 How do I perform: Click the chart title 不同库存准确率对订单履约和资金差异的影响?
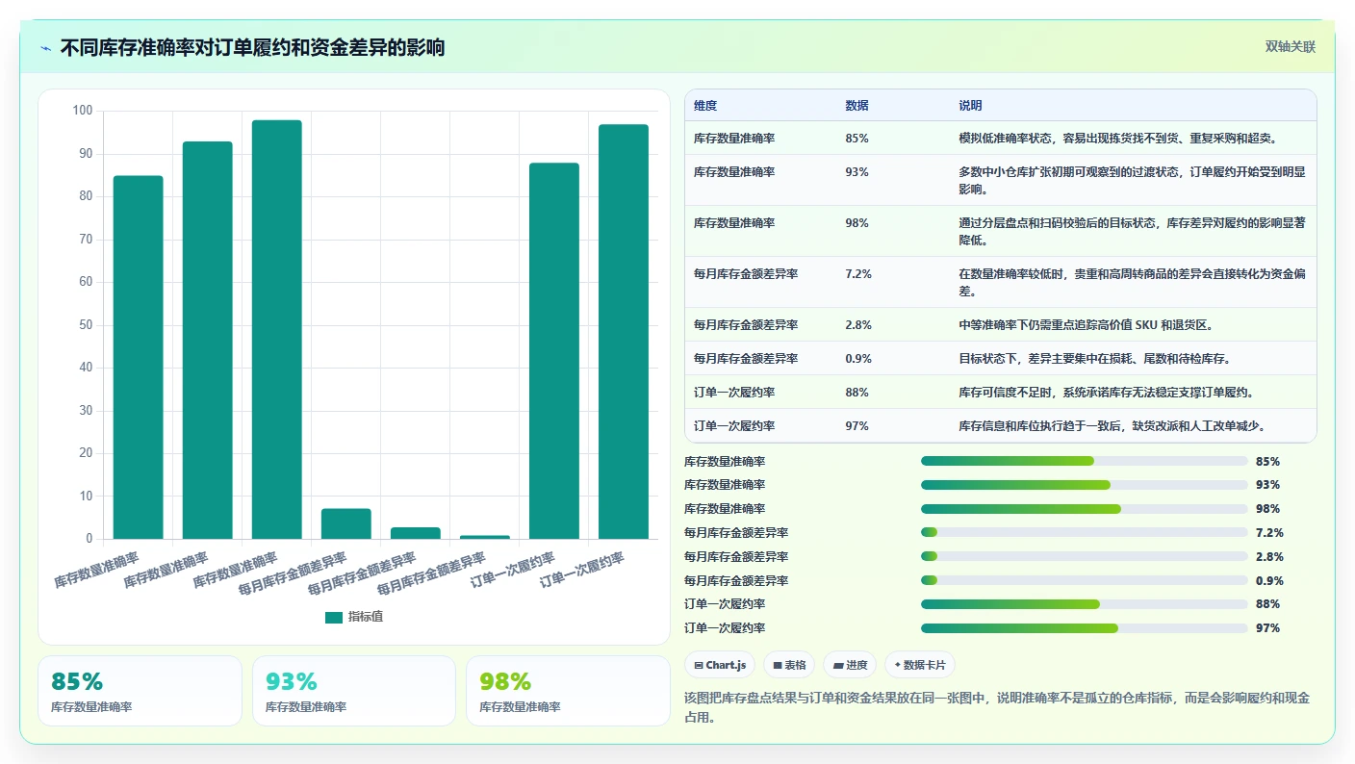(x=252, y=48)
